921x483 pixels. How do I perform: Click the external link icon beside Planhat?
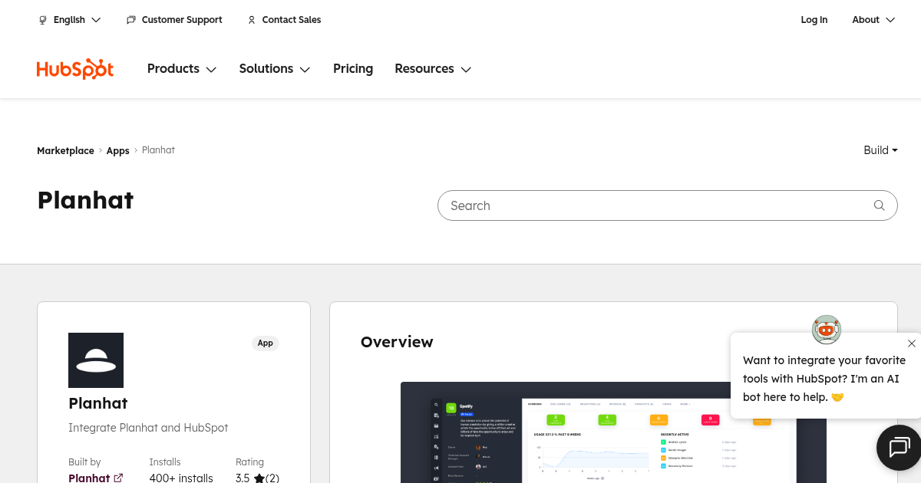(x=118, y=478)
